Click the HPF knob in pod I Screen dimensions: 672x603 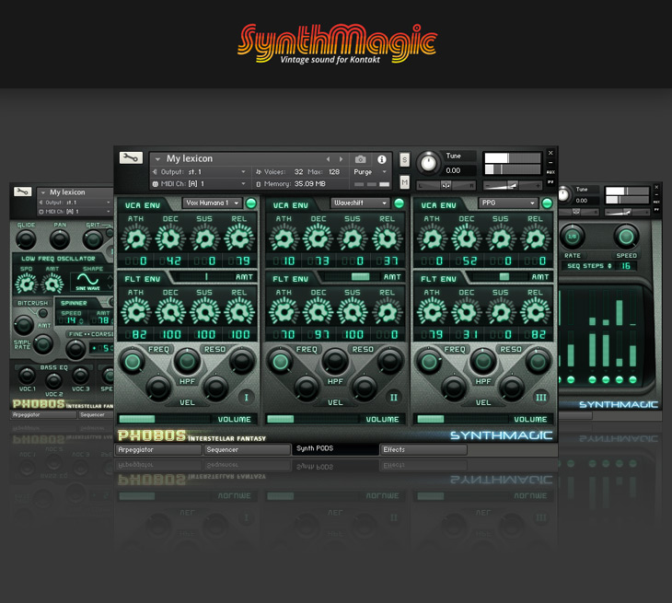(187, 361)
